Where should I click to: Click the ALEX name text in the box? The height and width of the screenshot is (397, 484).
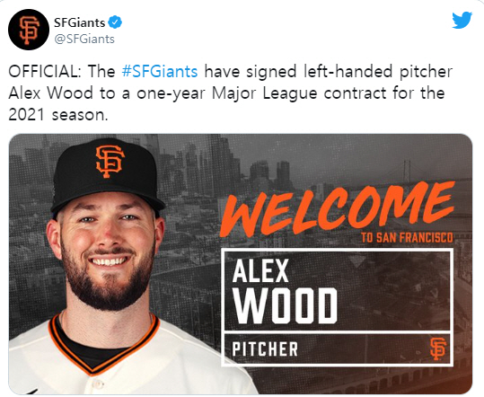click(x=260, y=271)
